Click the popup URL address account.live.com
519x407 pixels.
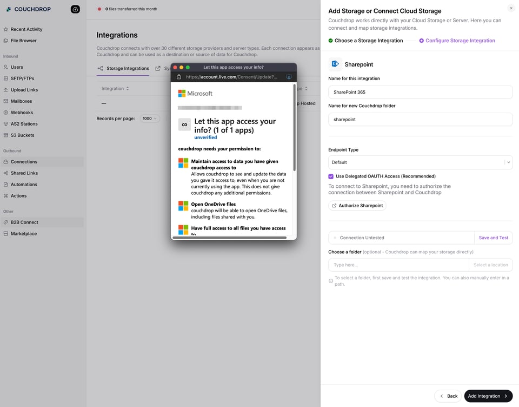pos(231,77)
